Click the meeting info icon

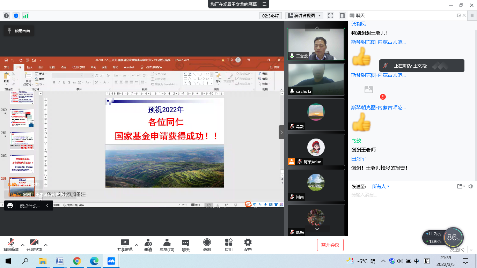coord(6,16)
